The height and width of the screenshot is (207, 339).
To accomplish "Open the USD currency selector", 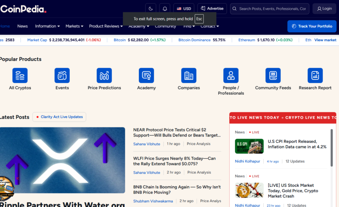I will 184,9.
